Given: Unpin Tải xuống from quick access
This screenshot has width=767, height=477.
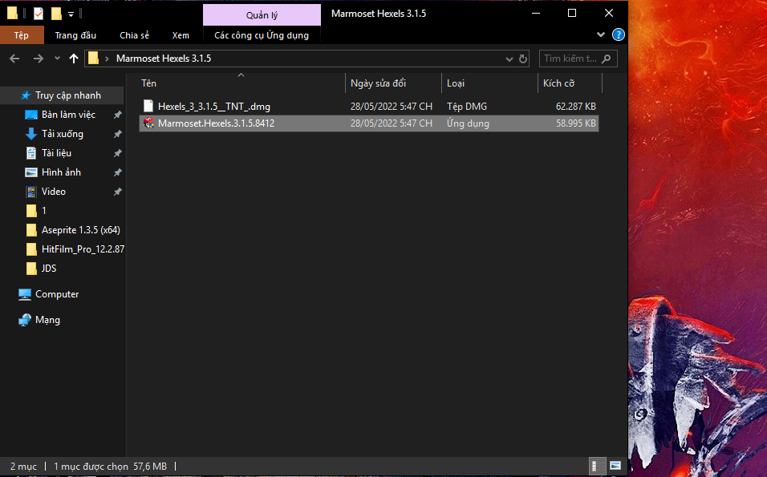Looking at the screenshot, I should (117, 134).
